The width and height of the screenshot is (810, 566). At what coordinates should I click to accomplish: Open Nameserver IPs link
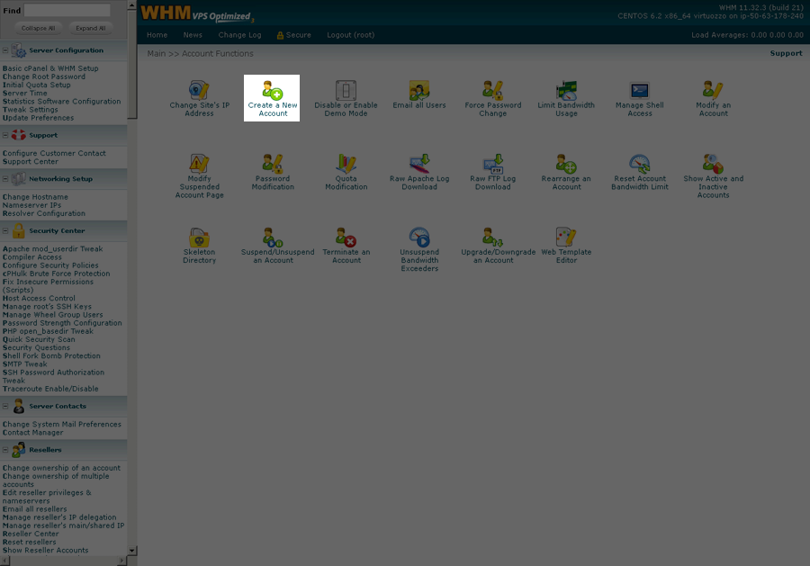tap(31, 205)
